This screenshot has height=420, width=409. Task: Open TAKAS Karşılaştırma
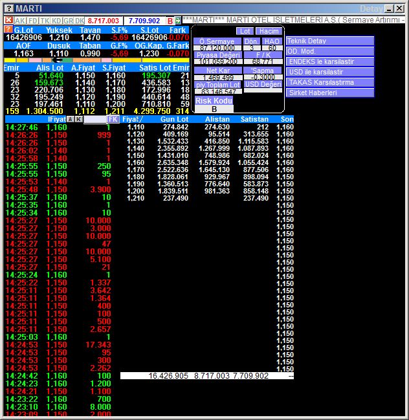[x=329, y=82]
